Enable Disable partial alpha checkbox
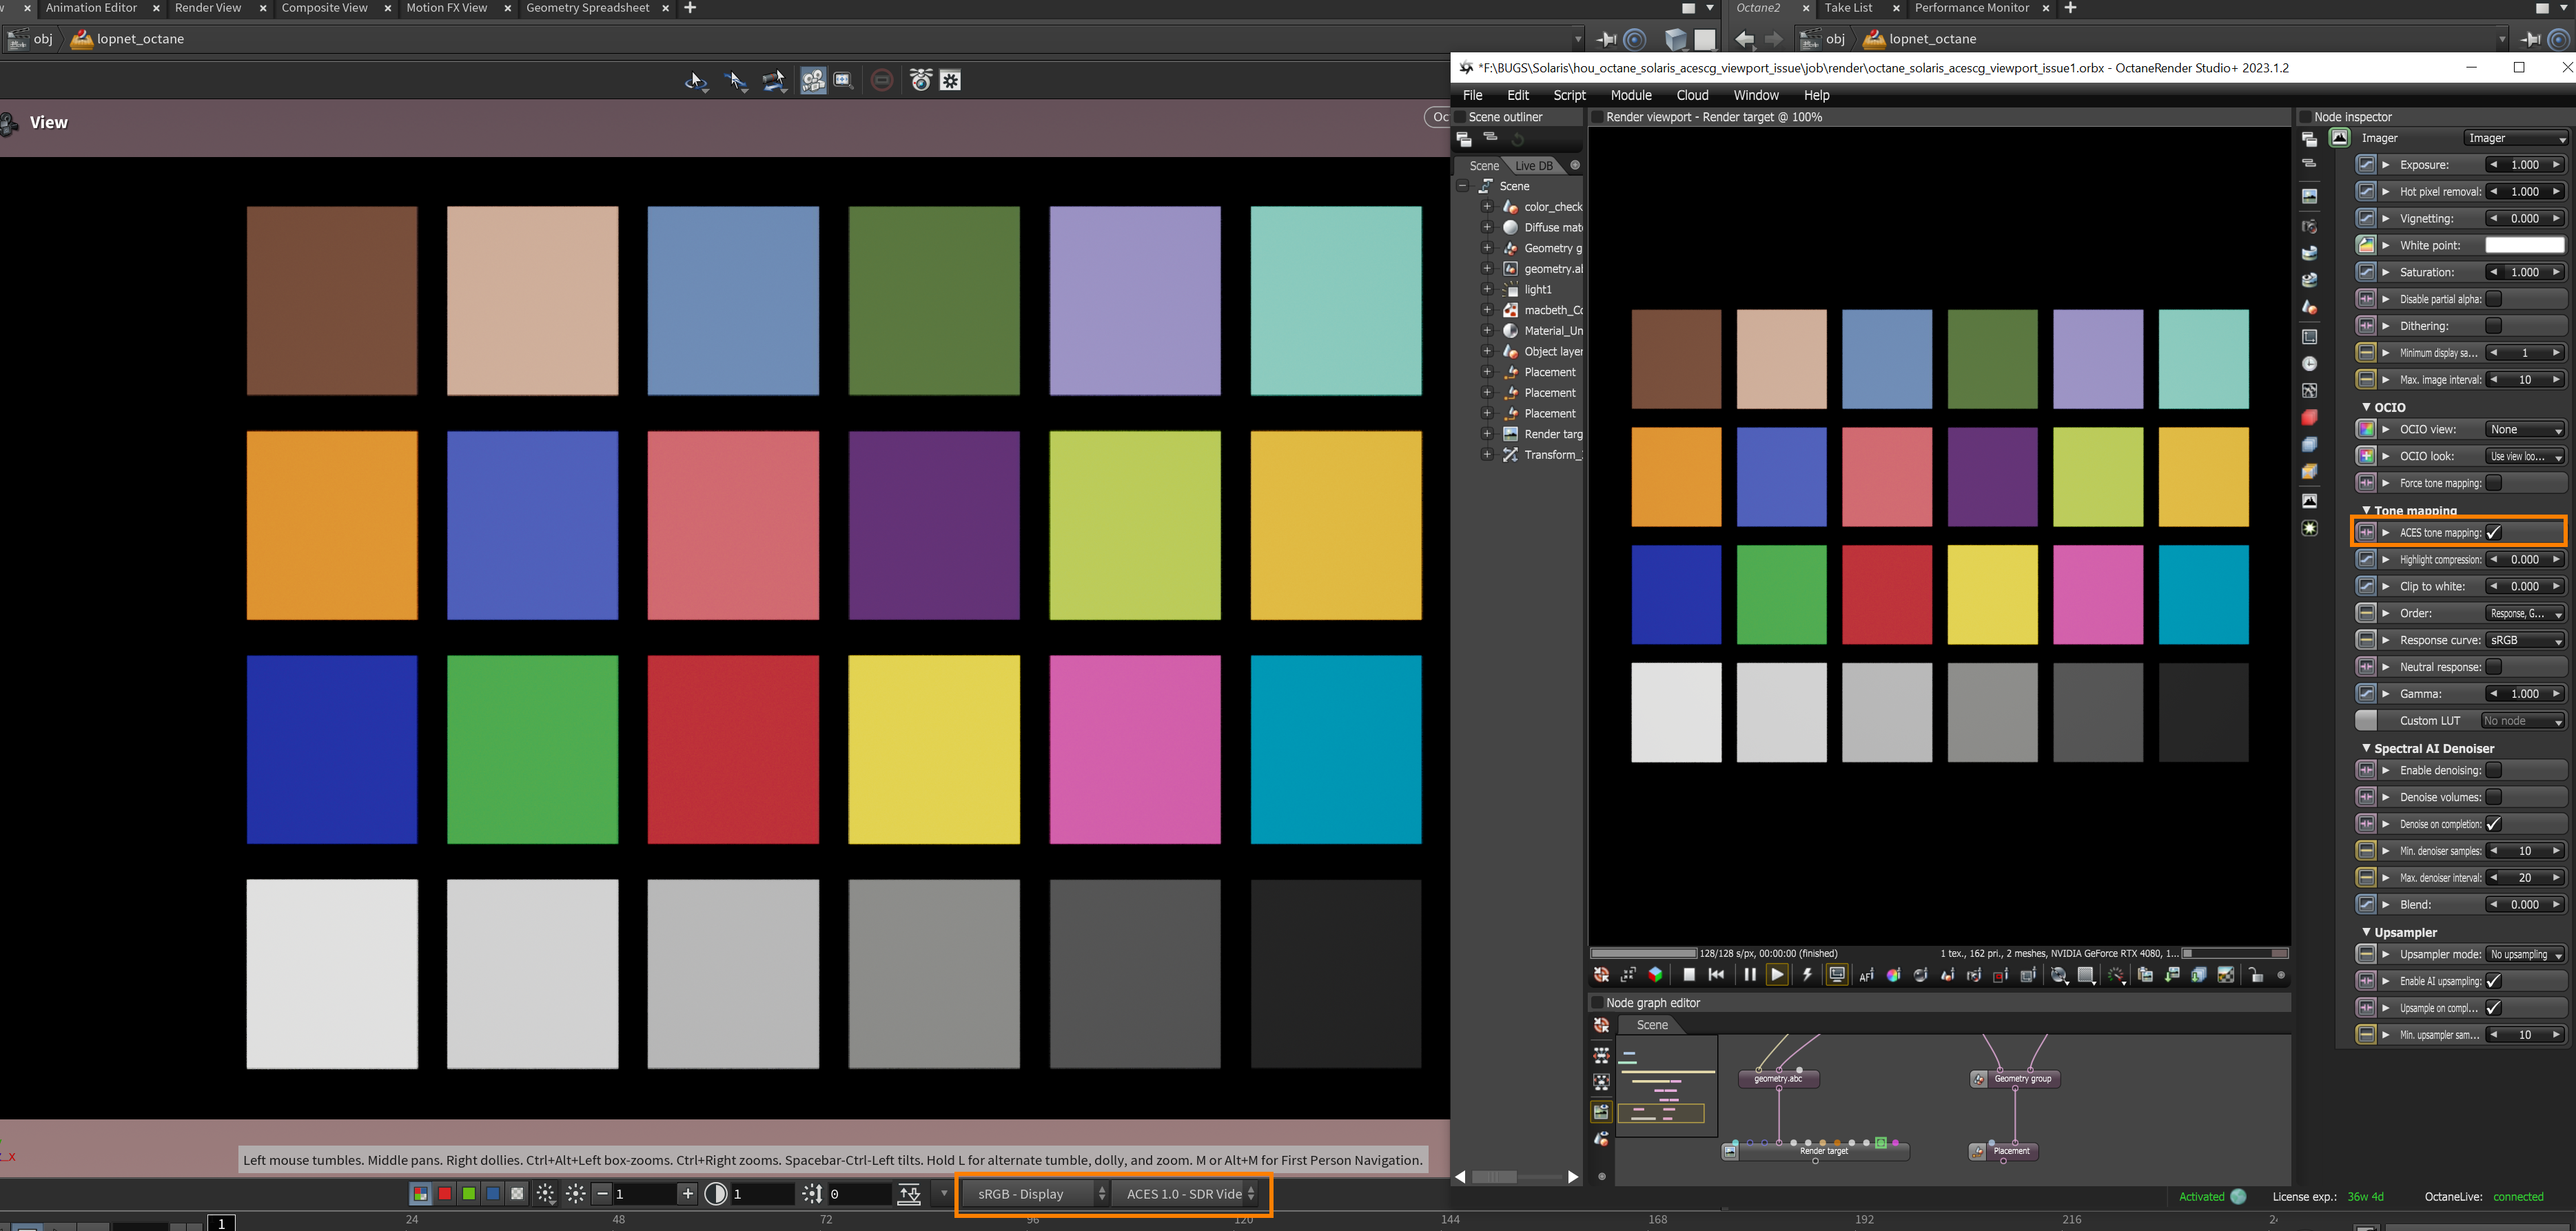 (2494, 299)
